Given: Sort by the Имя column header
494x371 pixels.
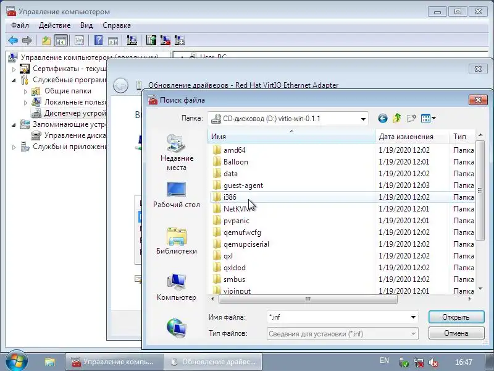Looking at the screenshot, I should point(291,137).
